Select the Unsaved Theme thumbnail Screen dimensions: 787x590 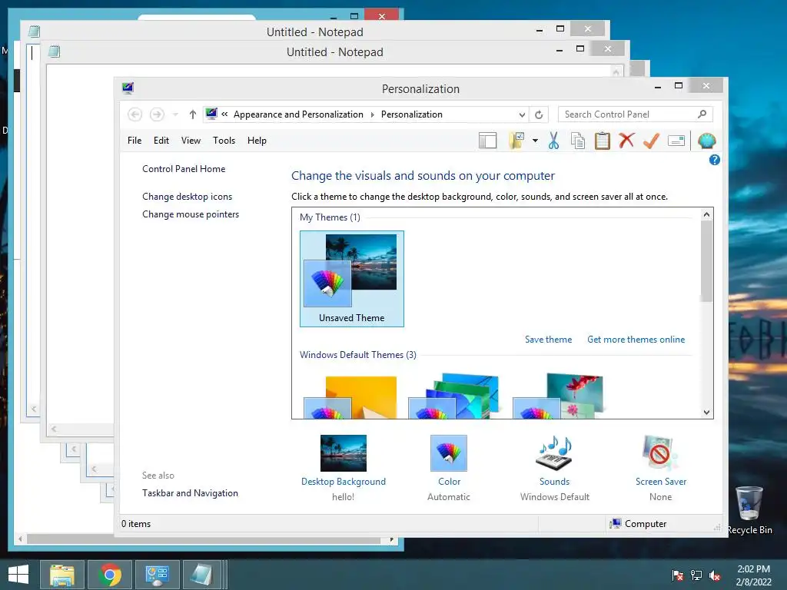352,279
